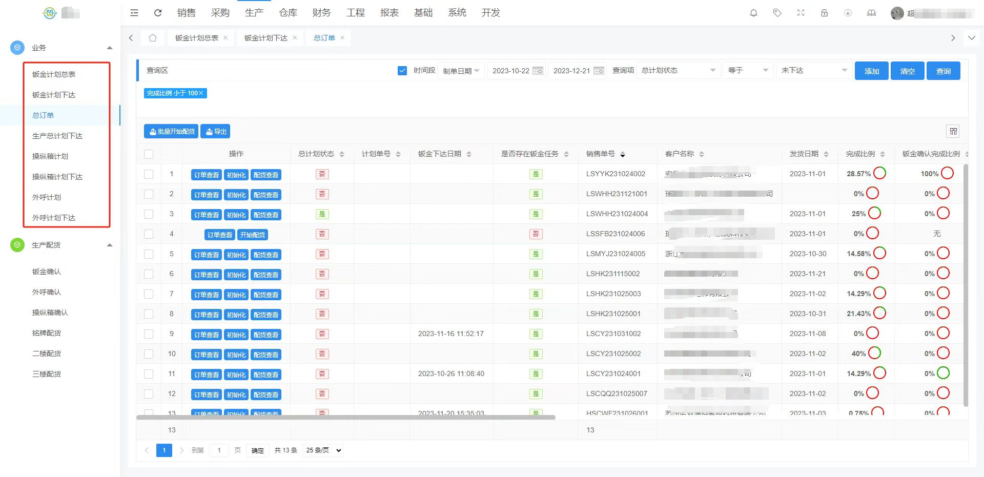Click the horizontal table scrollbar
This screenshot has height=477, width=984.
coord(346,418)
